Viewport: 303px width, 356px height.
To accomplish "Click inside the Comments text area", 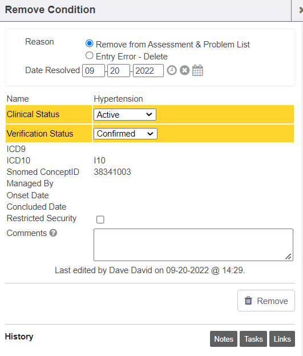I will (x=193, y=245).
